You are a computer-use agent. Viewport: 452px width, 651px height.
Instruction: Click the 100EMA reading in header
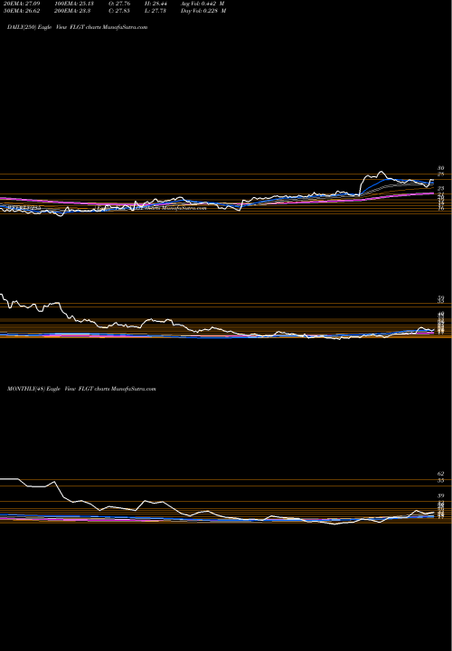point(73,4)
